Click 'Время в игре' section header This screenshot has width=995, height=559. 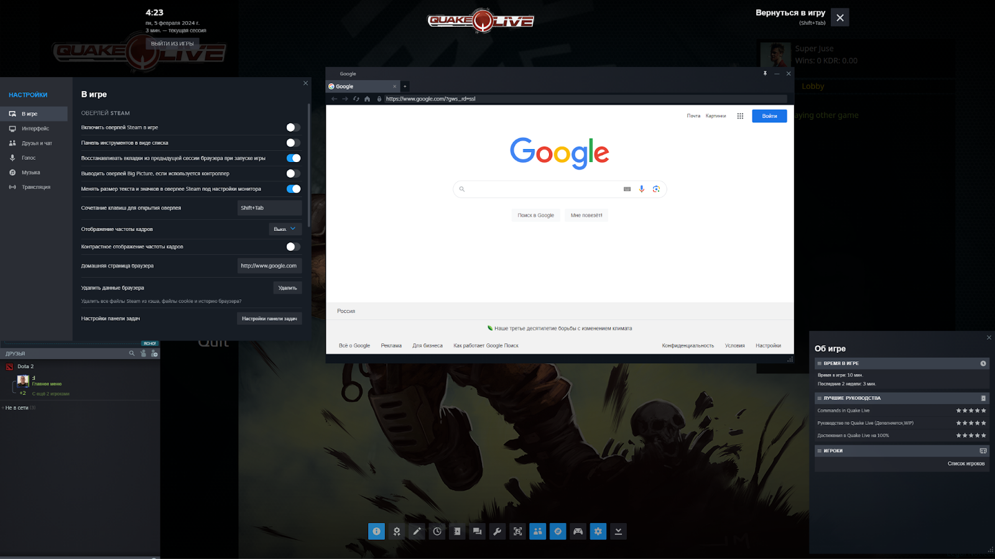[x=902, y=363]
